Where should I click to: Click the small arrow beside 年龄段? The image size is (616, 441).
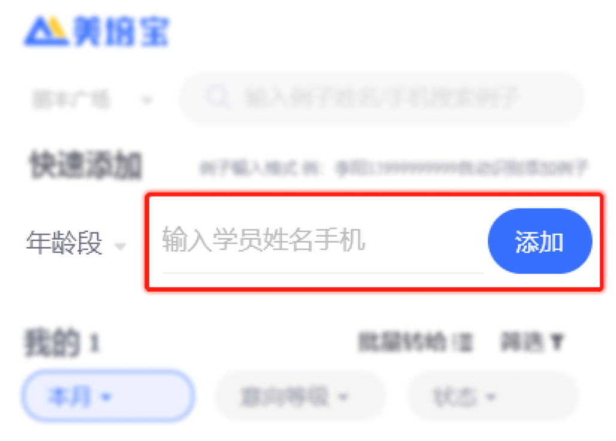[x=120, y=246]
